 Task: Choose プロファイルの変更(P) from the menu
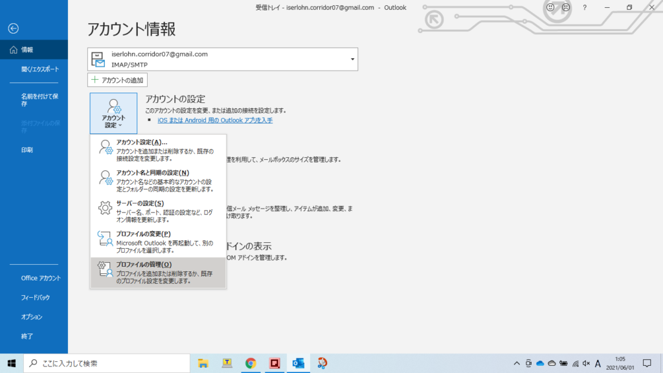(x=158, y=242)
